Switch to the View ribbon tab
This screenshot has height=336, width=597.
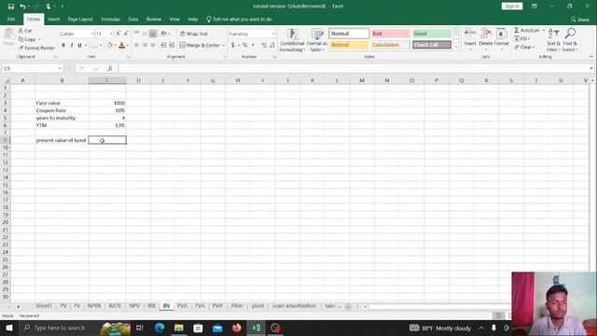(174, 19)
